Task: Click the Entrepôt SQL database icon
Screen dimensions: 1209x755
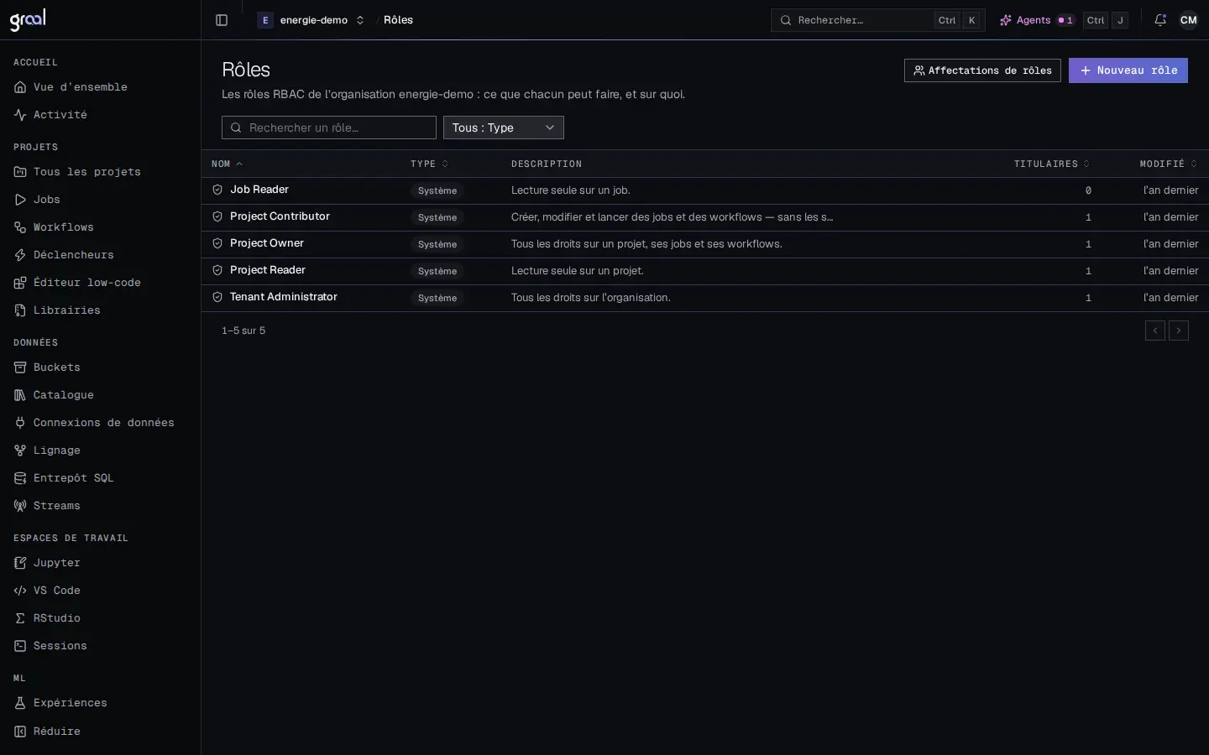Action: pyautogui.click(x=20, y=478)
